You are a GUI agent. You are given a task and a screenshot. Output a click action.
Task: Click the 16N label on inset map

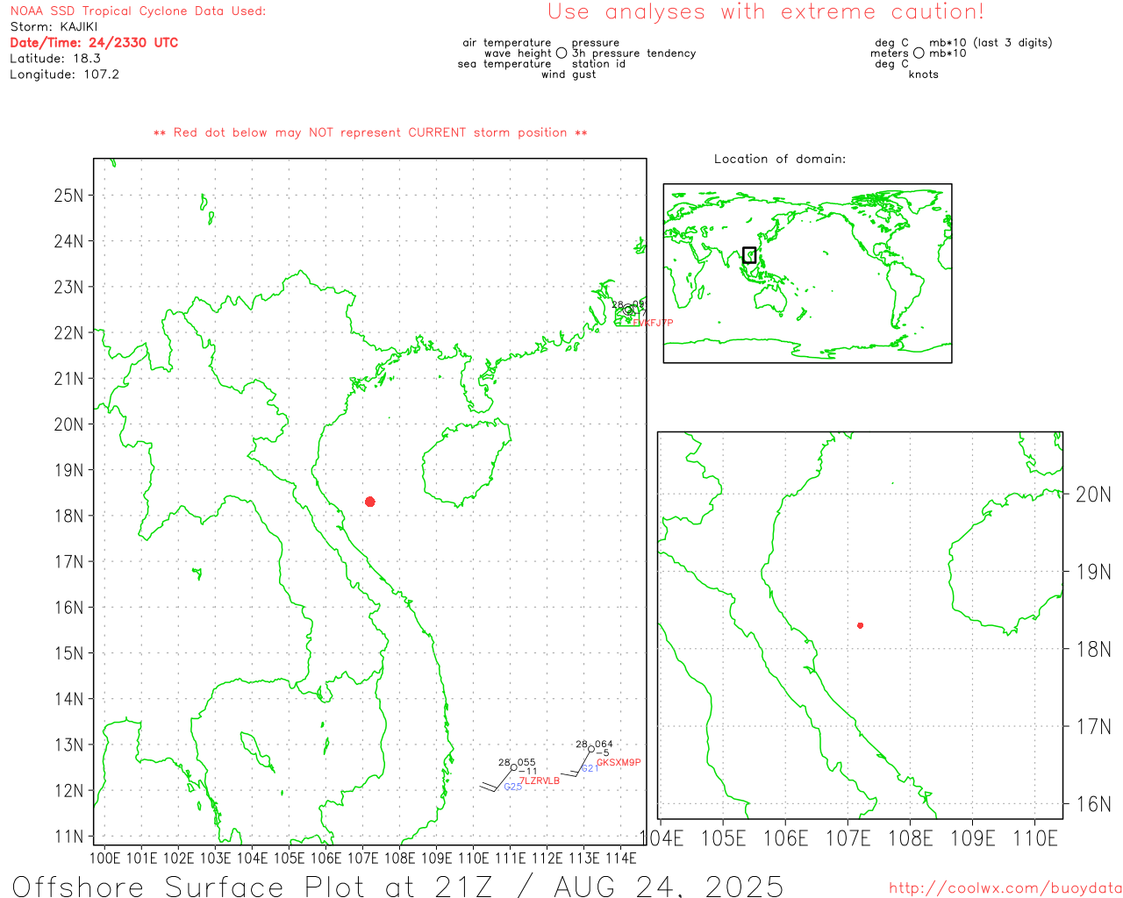tap(1093, 804)
